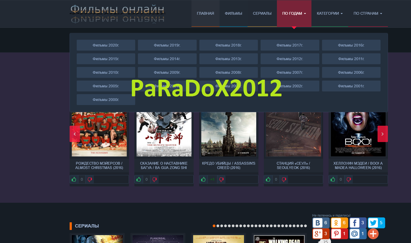Image resolution: width=411 pixels, height=243 pixels.
Task: Open Станция «Сеул» / Seoulyeok title link
Action: pos(293,165)
